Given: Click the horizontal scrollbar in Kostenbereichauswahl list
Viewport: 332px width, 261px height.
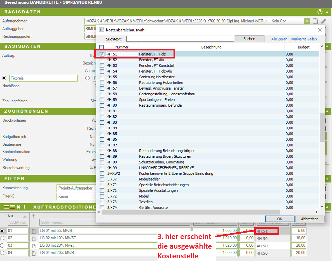Looking at the screenshot, I should [191, 212].
